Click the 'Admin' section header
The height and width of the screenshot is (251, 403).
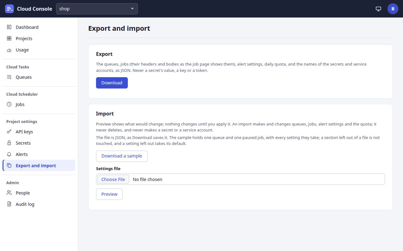click(x=13, y=183)
